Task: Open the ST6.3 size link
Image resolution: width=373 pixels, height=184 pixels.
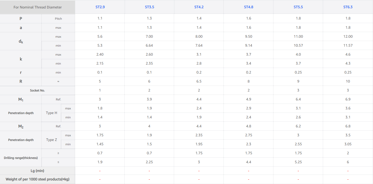Action: pyautogui.click(x=348, y=7)
